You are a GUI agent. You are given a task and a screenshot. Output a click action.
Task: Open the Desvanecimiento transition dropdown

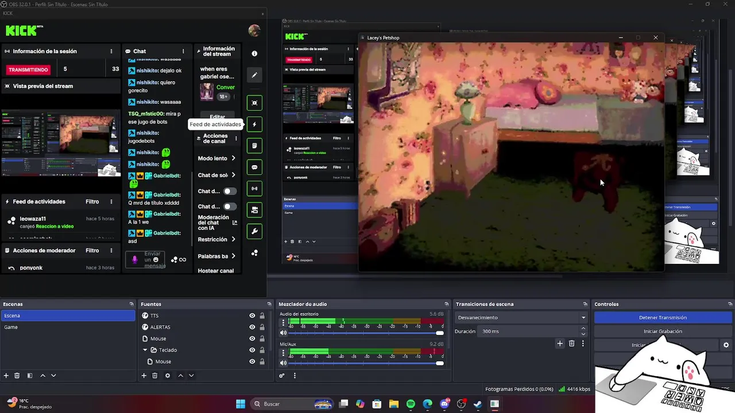click(x=521, y=318)
